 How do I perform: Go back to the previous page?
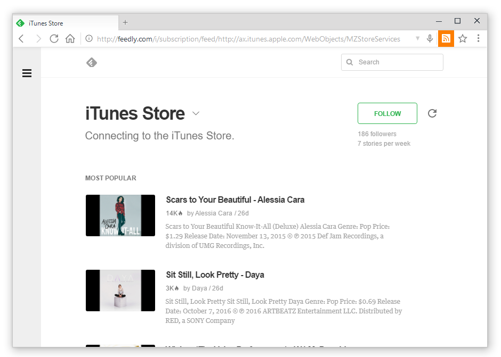coord(21,39)
